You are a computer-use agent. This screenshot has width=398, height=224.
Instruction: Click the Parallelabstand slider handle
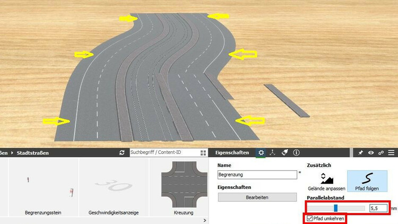[335, 208]
